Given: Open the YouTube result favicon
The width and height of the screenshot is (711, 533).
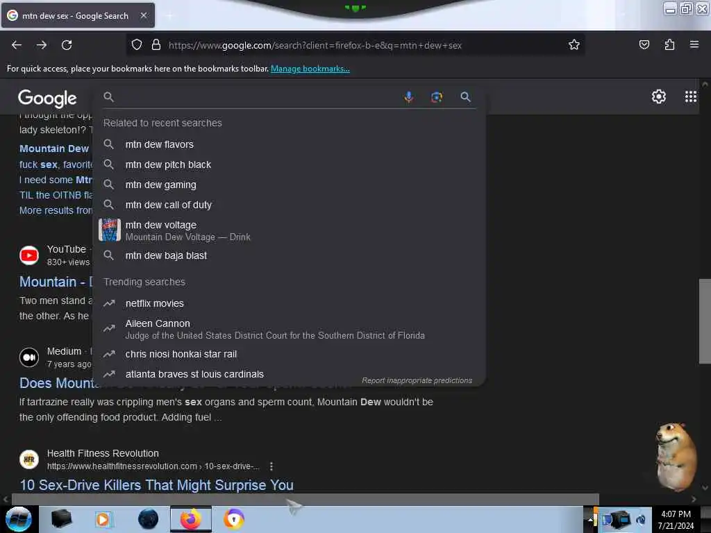Looking at the screenshot, I should (29, 255).
